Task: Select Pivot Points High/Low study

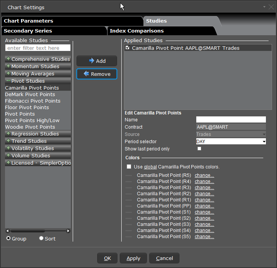Action: [x=38, y=120]
